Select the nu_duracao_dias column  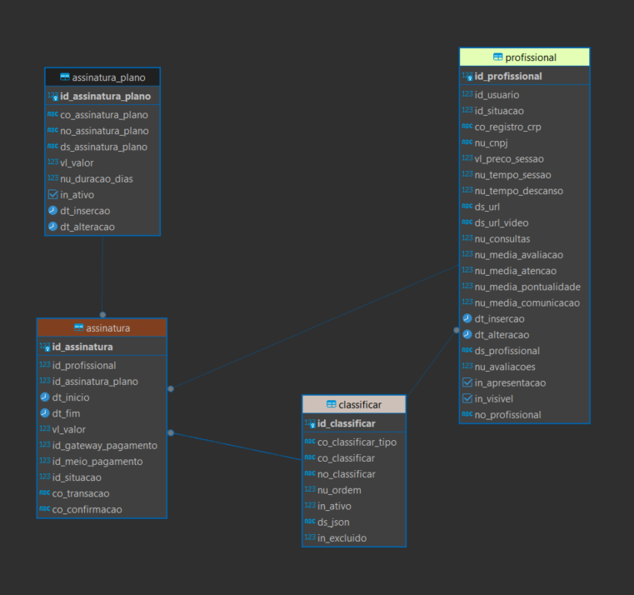tap(97, 178)
